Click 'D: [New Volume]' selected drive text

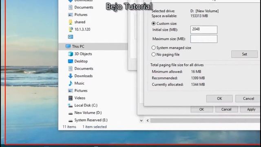coord(204,11)
